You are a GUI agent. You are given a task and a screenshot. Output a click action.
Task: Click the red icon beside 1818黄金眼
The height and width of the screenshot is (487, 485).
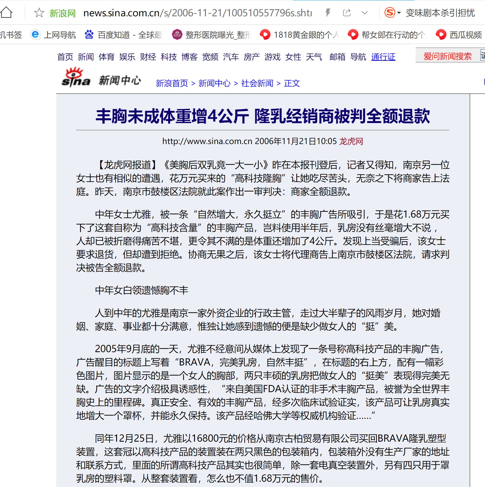(265, 35)
